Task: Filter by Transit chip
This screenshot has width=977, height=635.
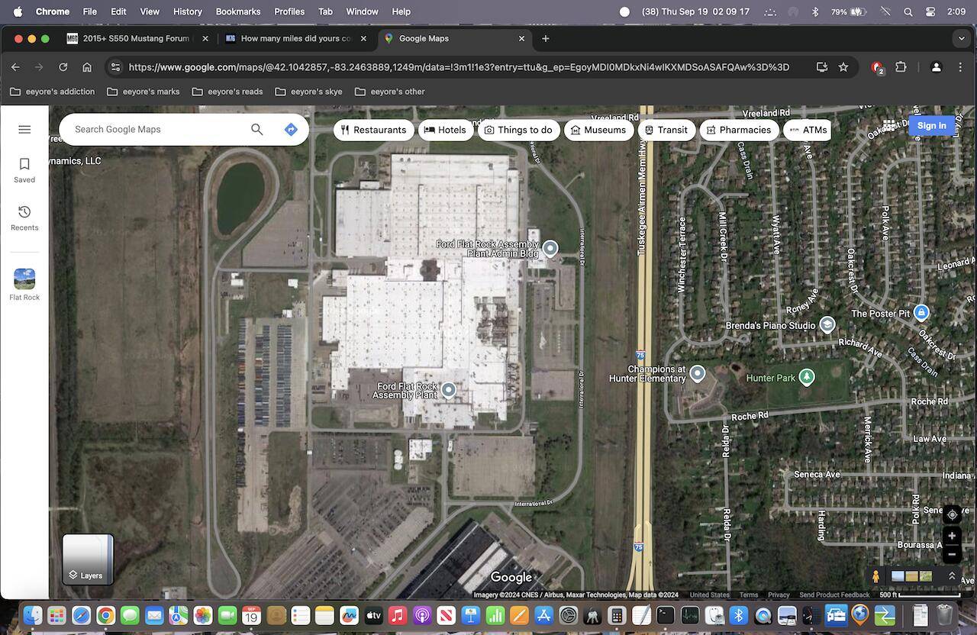Action: 666,130
